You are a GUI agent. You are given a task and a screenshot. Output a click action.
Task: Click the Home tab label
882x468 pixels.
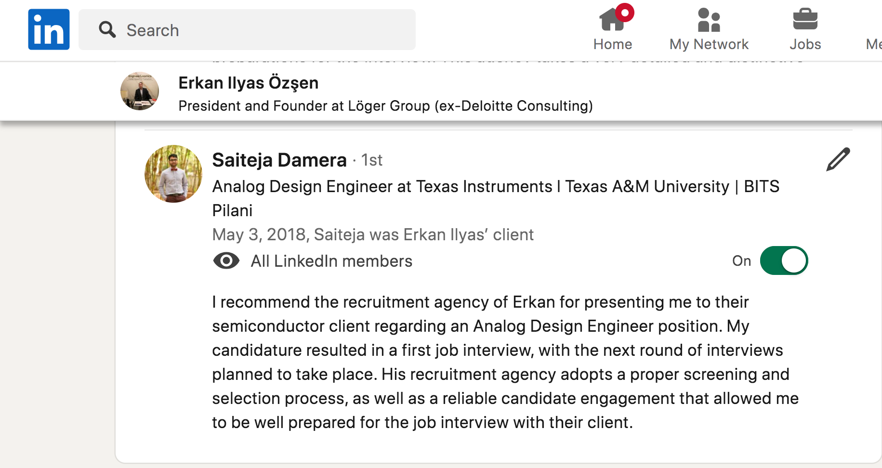point(612,44)
